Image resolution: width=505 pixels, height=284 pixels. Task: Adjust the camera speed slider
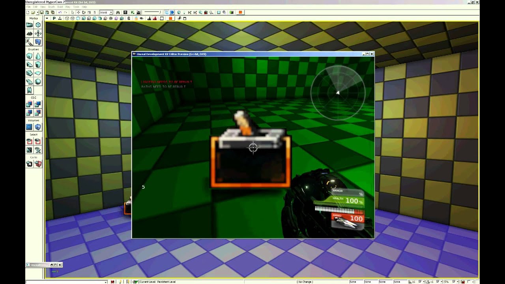click(152, 13)
